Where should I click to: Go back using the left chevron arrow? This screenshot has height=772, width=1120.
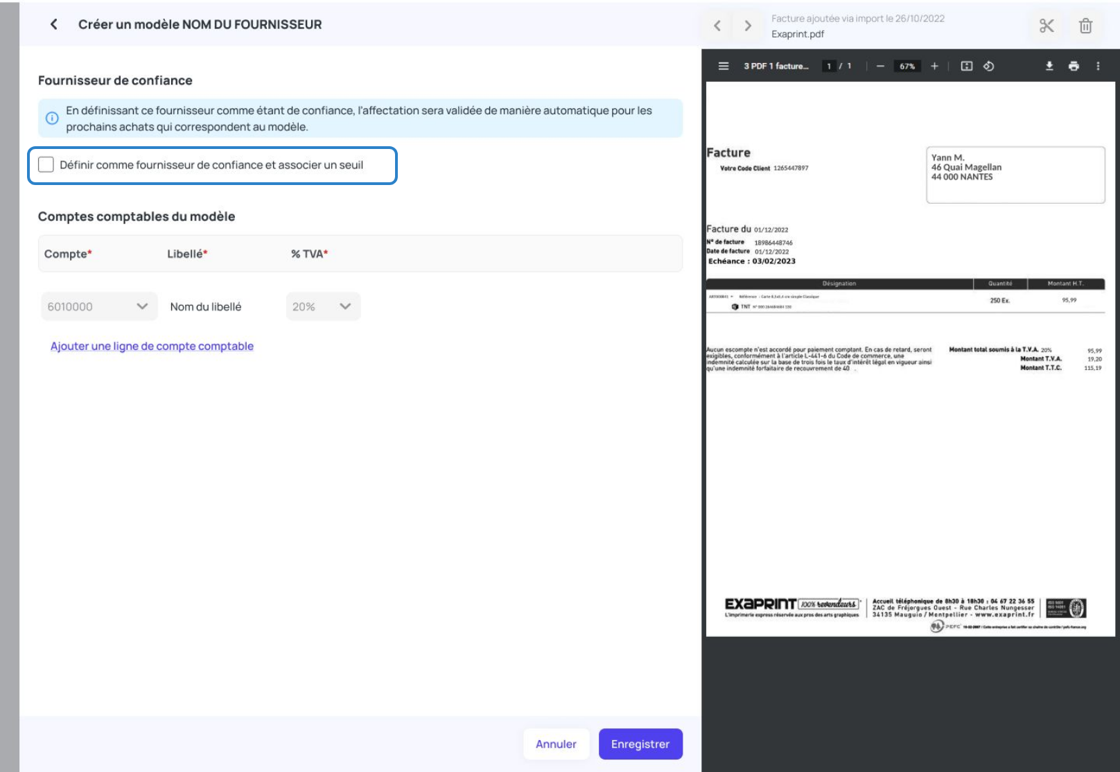tap(54, 24)
